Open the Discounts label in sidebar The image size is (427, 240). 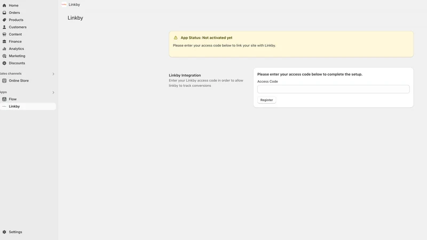click(x=17, y=63)
